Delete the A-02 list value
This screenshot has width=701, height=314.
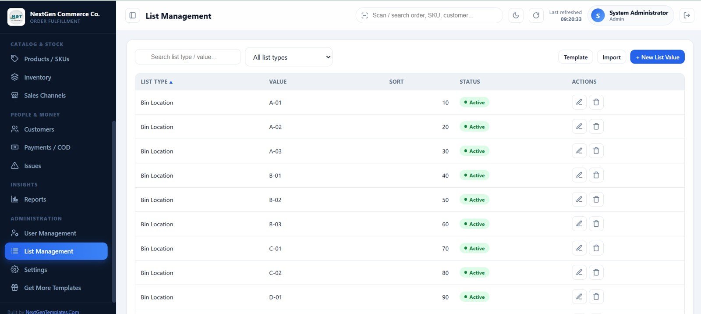[x=596, y=127]
